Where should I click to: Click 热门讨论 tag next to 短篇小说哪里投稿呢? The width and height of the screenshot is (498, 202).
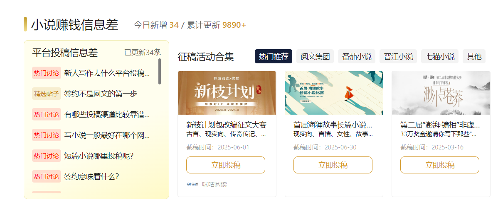47,156
